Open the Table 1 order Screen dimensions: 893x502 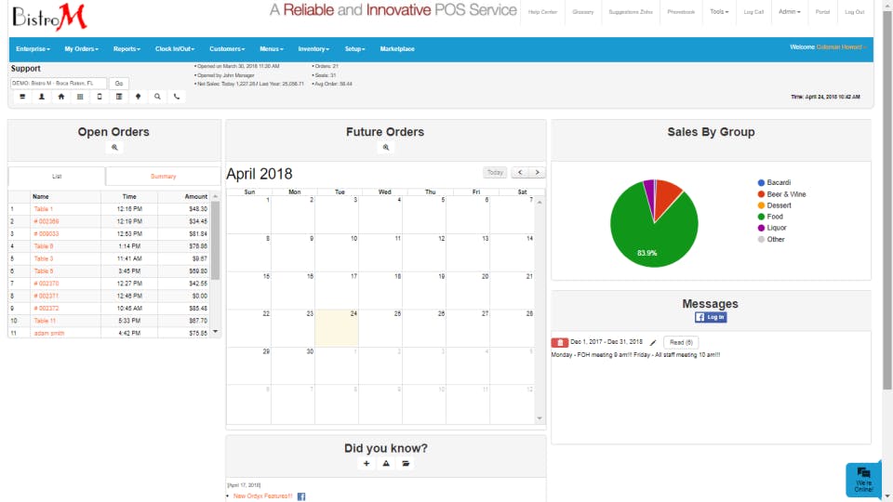point(44,209)
